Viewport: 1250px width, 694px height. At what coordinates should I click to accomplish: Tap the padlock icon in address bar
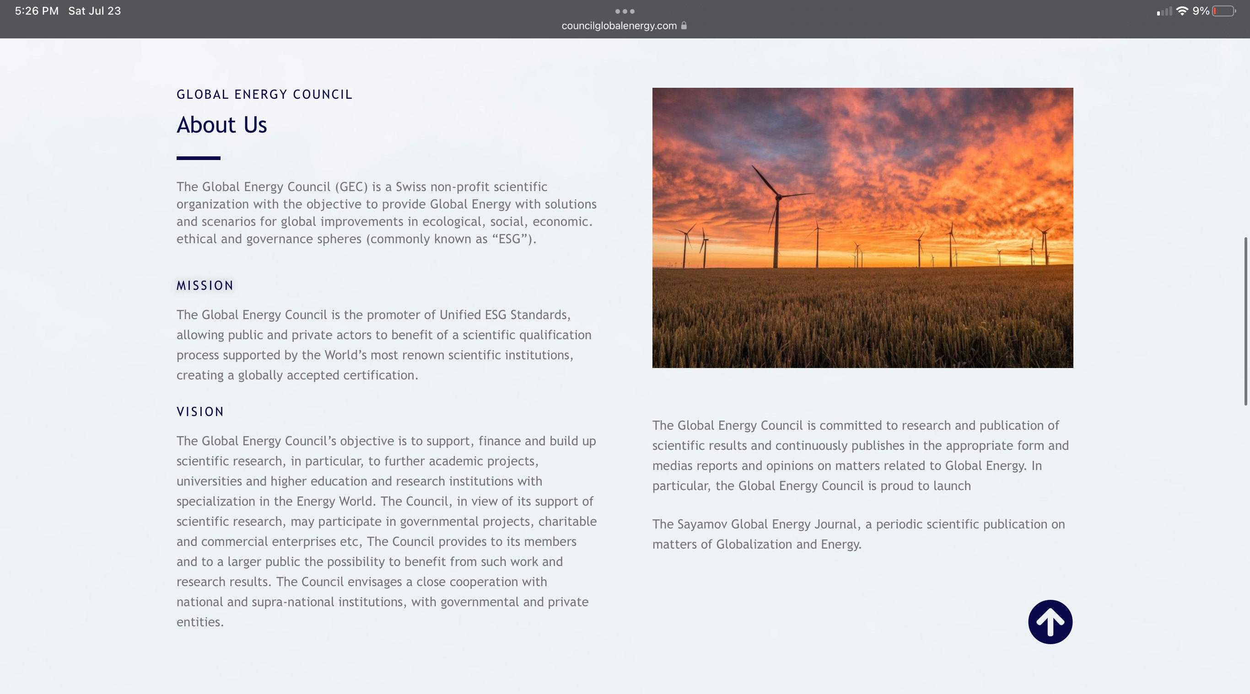point(684,26)
